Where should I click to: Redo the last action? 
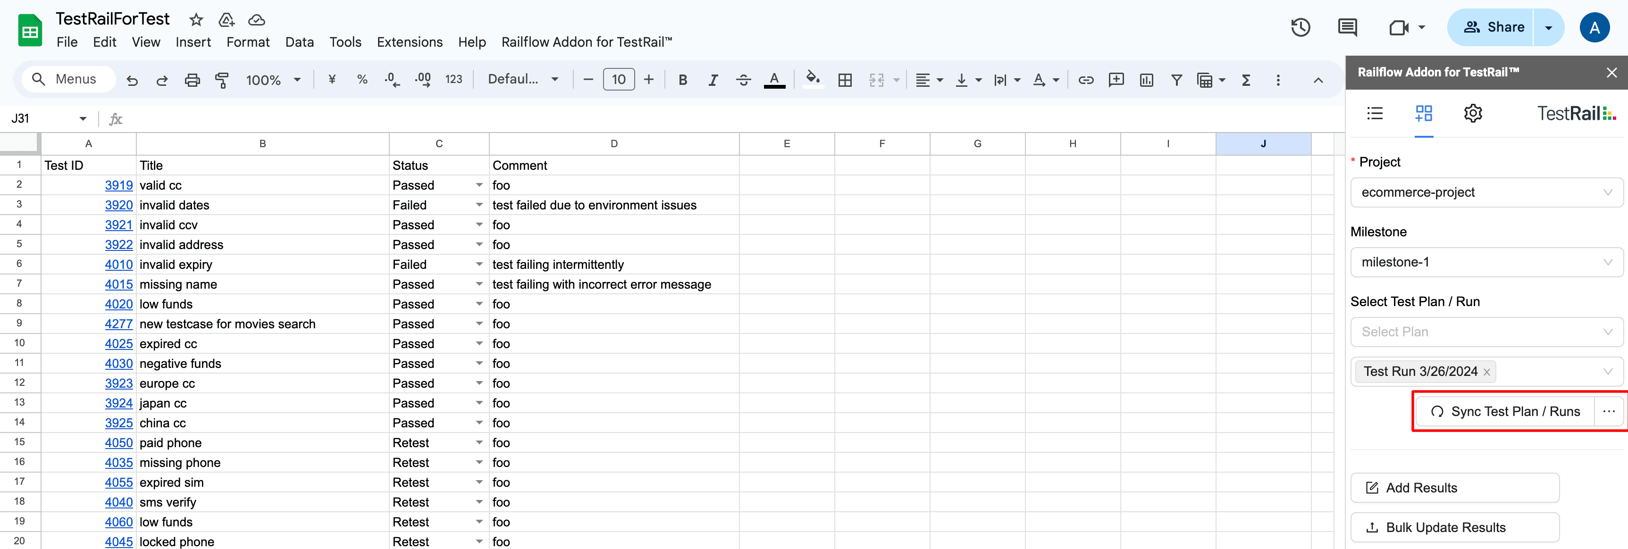click(x=162, y=80)
